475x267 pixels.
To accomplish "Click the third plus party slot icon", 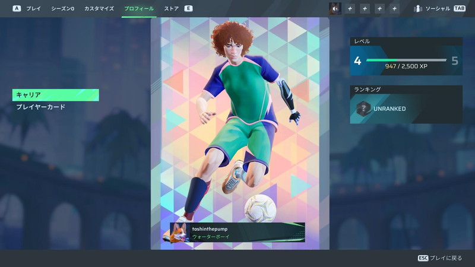I will click(x=379, y=9).
